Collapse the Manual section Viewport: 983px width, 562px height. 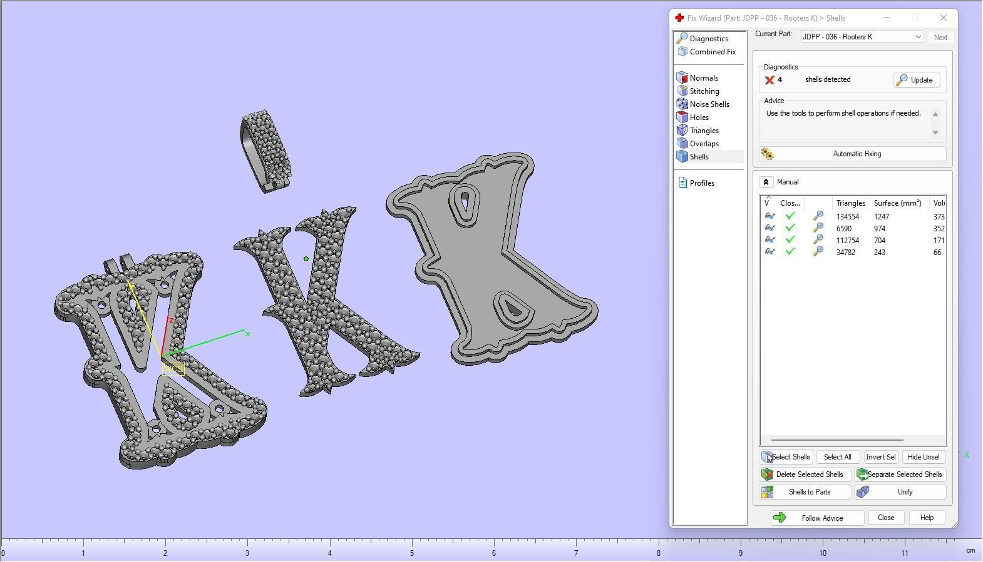point(766,182)
